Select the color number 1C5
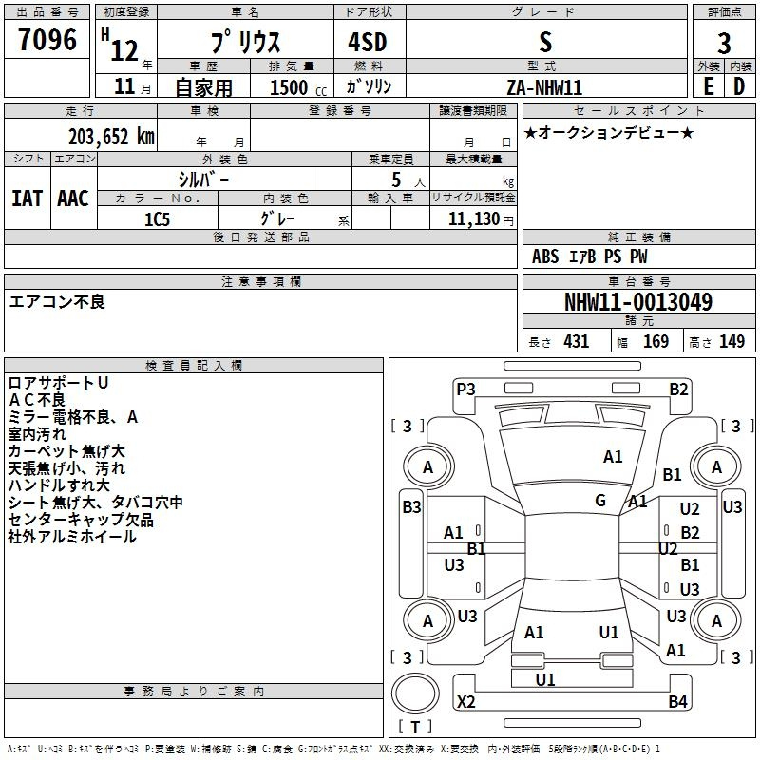The height and width of the screenshot is (760, 760). (x=157, y=219)
